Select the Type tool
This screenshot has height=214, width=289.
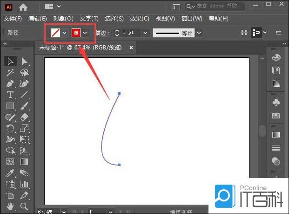[x=10, y=95]
